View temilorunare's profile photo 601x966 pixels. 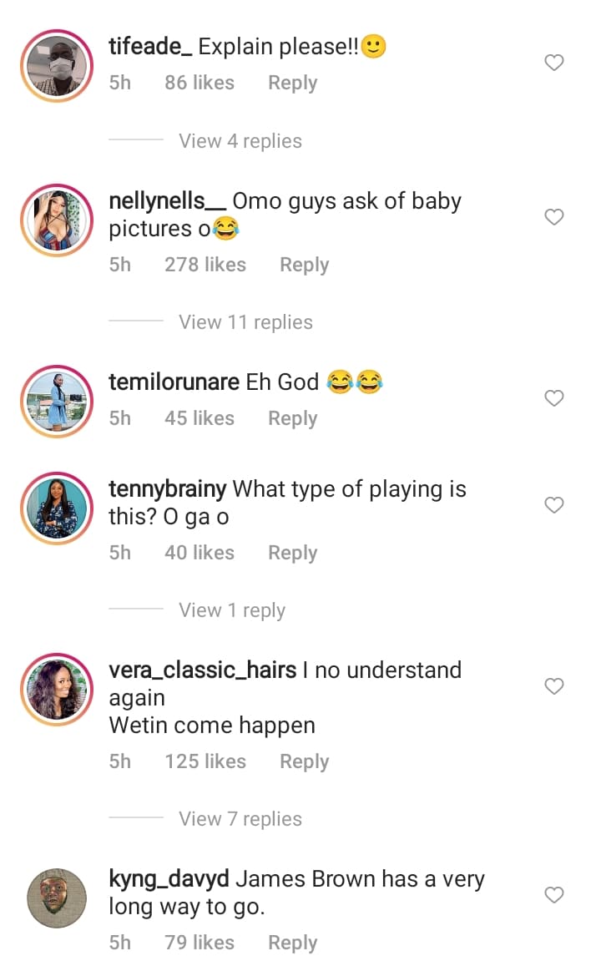[x=57, y=402]
